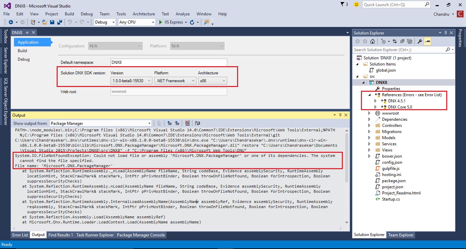Viewport: 466px width, 249px height.
Task: Click the Find in Files toolbar icon
Action: [206, 22]
